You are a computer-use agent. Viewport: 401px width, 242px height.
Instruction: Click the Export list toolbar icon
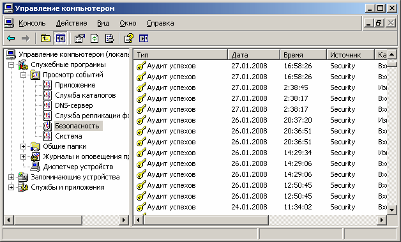[109, 38]
